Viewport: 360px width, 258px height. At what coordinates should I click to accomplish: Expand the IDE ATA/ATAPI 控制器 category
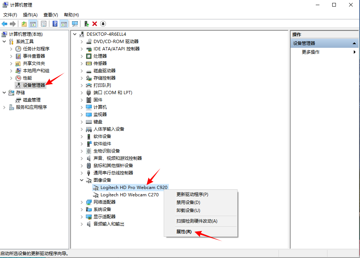coord(82,49)
